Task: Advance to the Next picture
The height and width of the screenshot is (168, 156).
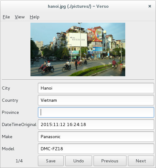Action: pyautogui.click(x=141, y=161)
